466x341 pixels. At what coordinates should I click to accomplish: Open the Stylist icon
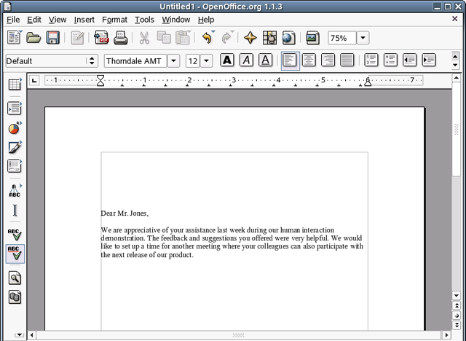click(269, 38)
